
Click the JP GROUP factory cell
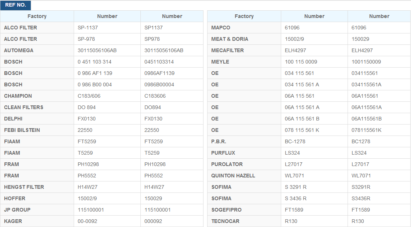(37, 210)
